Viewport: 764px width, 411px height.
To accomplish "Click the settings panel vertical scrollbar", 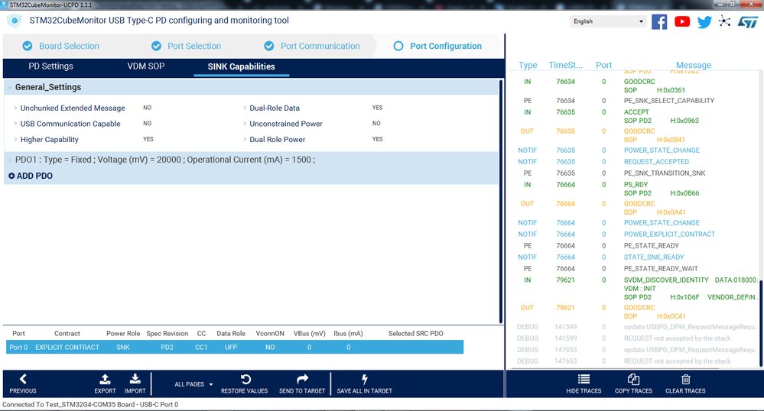I will pyautogui.click(x=500, y=201).
